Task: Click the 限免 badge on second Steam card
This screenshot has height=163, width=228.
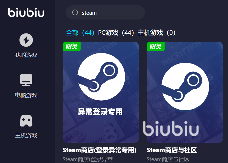Action: pyautogui.click(x=156, y=46)
